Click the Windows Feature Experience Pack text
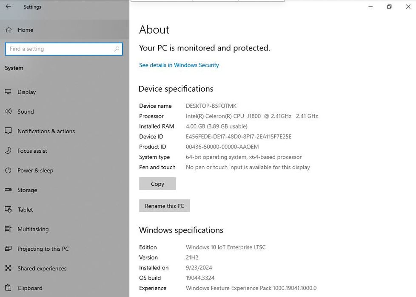The height and width of the screenshot is (297, 416). click(251, 288)
